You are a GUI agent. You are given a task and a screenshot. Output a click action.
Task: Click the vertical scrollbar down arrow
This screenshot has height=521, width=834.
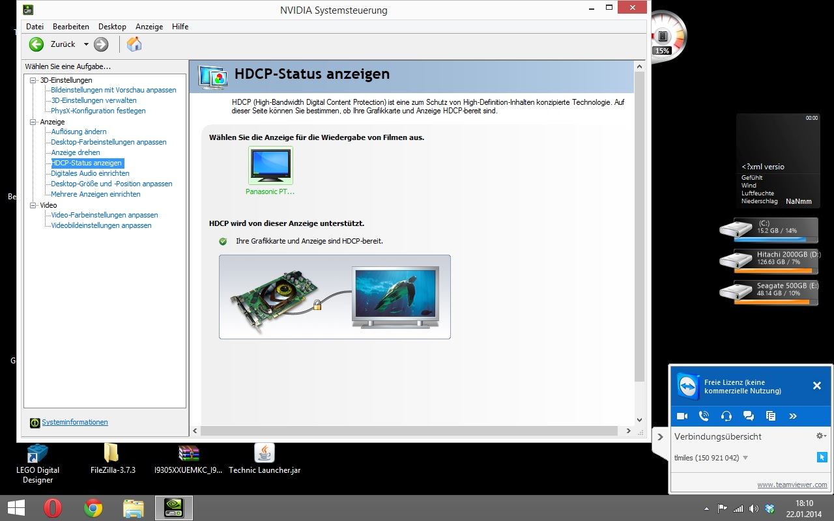coord(639,420)
